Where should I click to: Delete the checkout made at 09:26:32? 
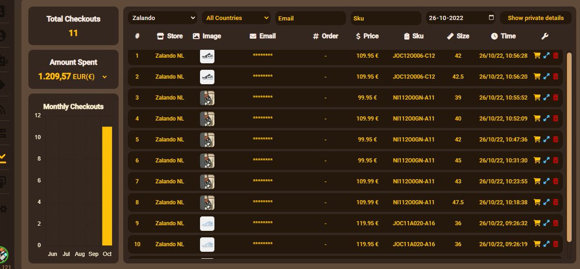555,223
